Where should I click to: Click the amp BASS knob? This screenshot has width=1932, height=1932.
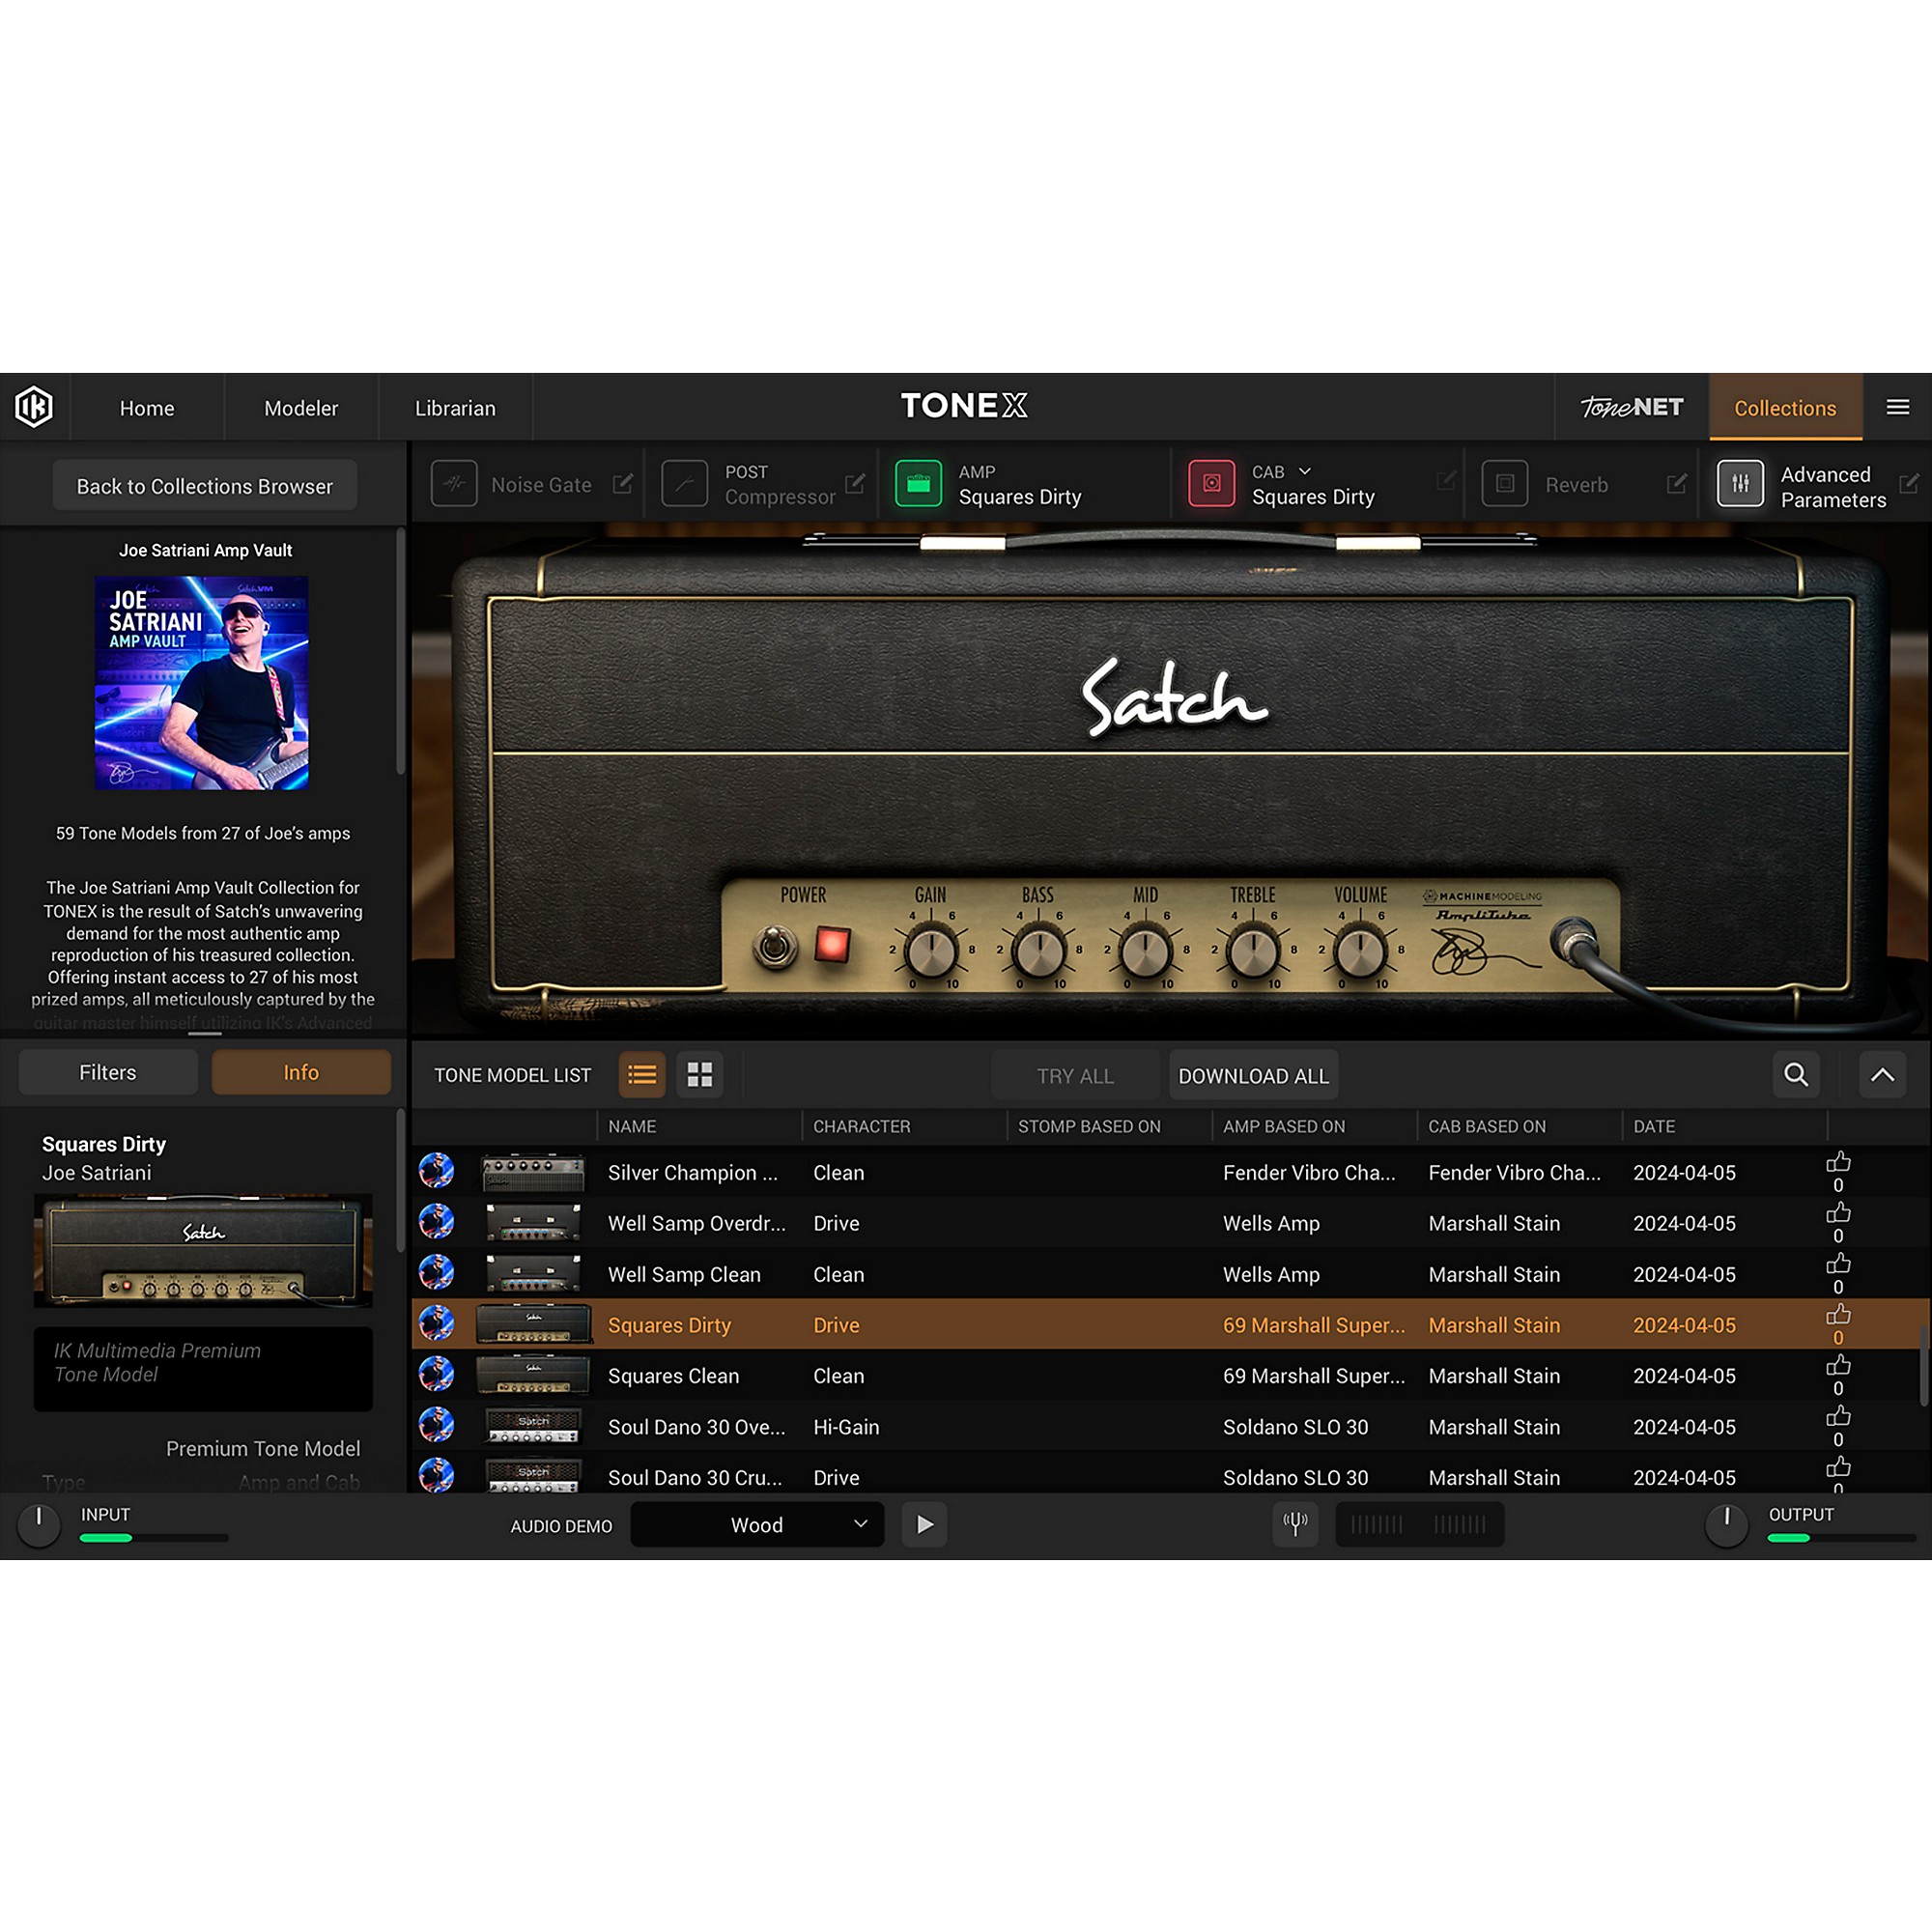(1039, 951)
